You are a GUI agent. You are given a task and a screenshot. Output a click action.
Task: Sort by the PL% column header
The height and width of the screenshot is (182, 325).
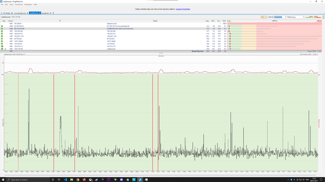click(x=224, y=21)
